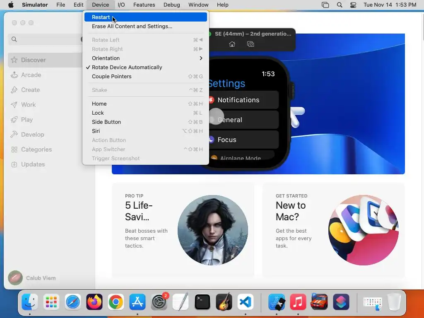Open the Features menu
Screen dimensions: 424x318
click(144, 5)
